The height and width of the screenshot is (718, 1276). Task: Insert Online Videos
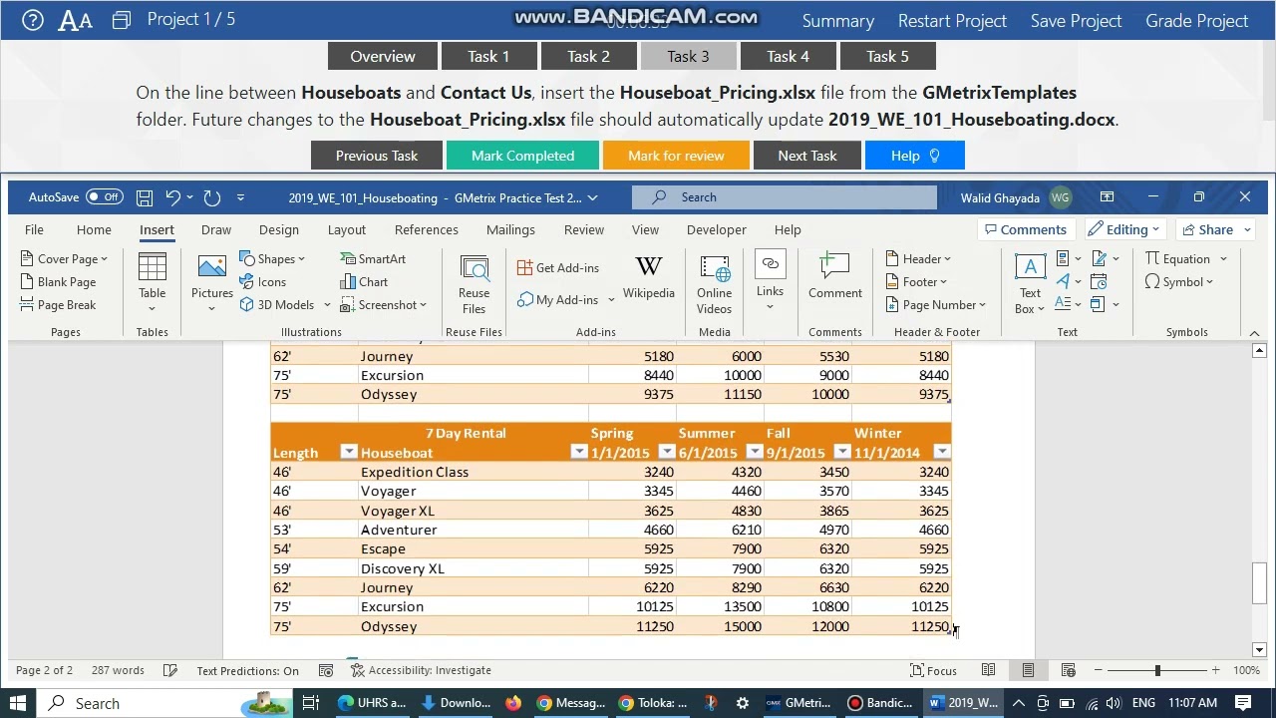[x=715, y=284]
